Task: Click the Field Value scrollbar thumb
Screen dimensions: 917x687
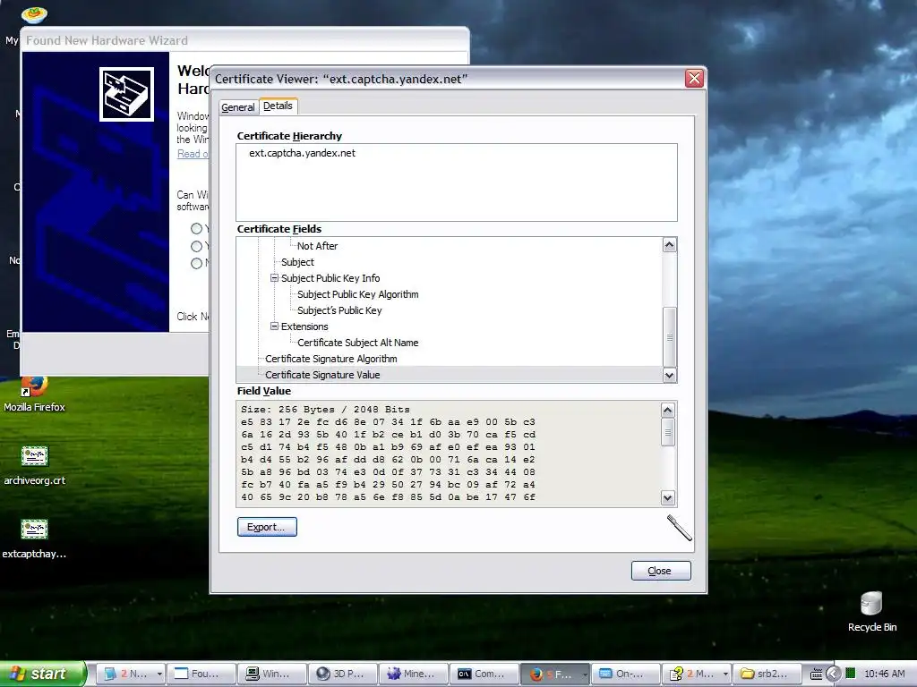Action: (x=668, y=432)
